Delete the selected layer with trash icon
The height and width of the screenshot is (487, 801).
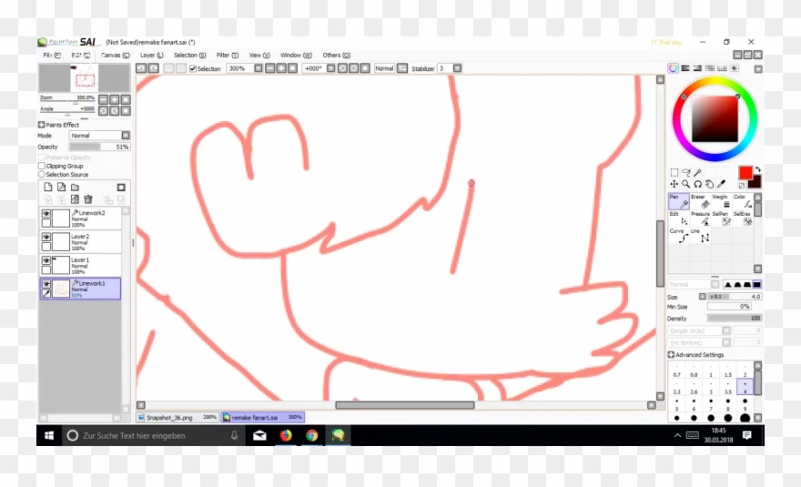[88, 199]
